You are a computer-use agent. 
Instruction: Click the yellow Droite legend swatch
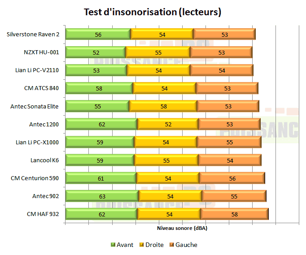(x=143, y=245)
